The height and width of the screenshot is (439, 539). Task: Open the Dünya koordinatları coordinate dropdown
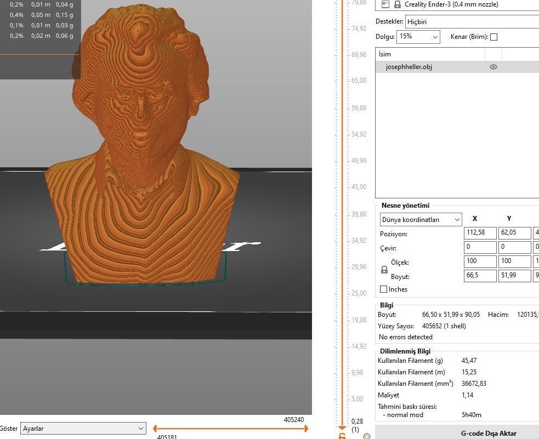(421, 220)
